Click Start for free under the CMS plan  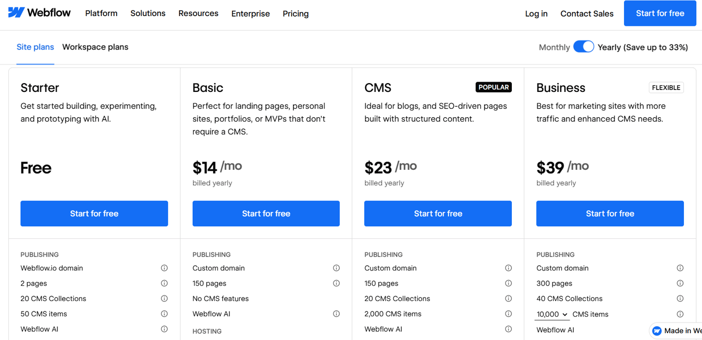tap(438, 214)
